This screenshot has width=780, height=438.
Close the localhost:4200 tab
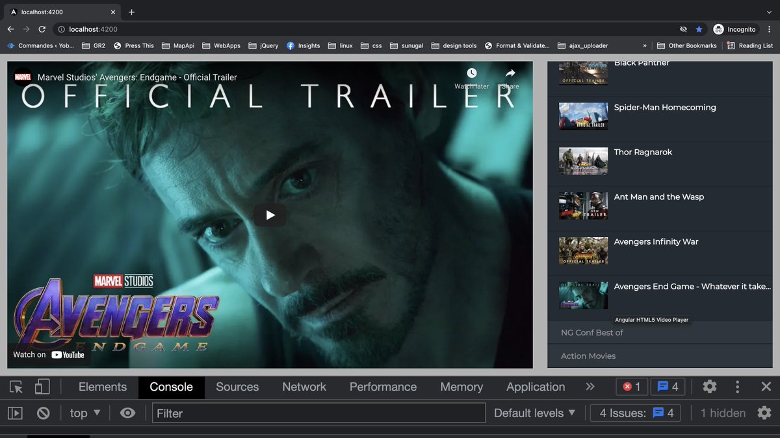tap(112, 12)
